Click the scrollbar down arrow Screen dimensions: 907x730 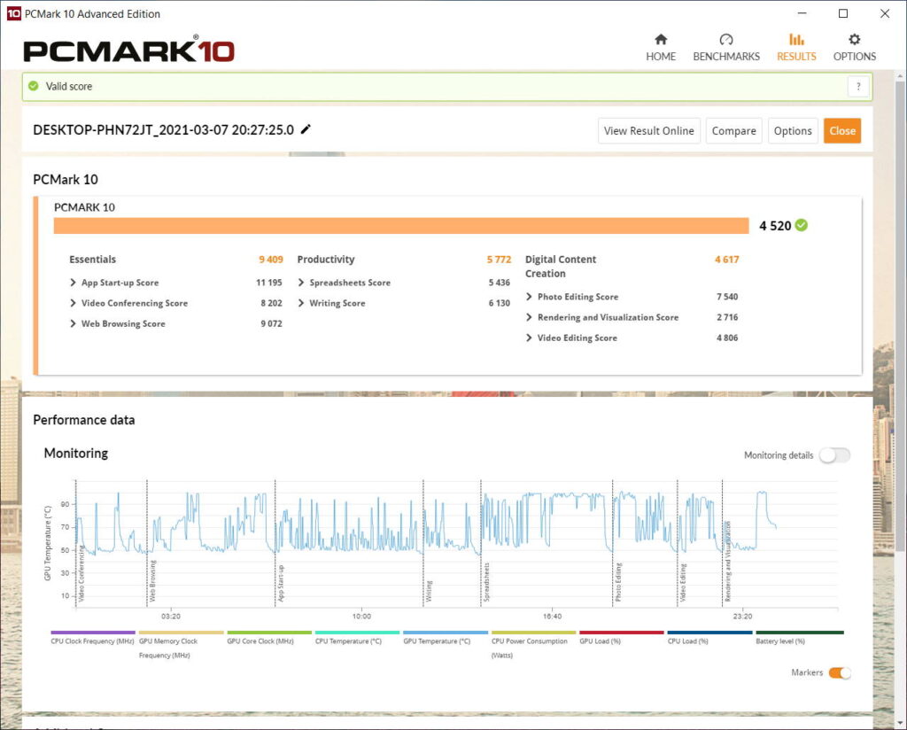(900, 723)
